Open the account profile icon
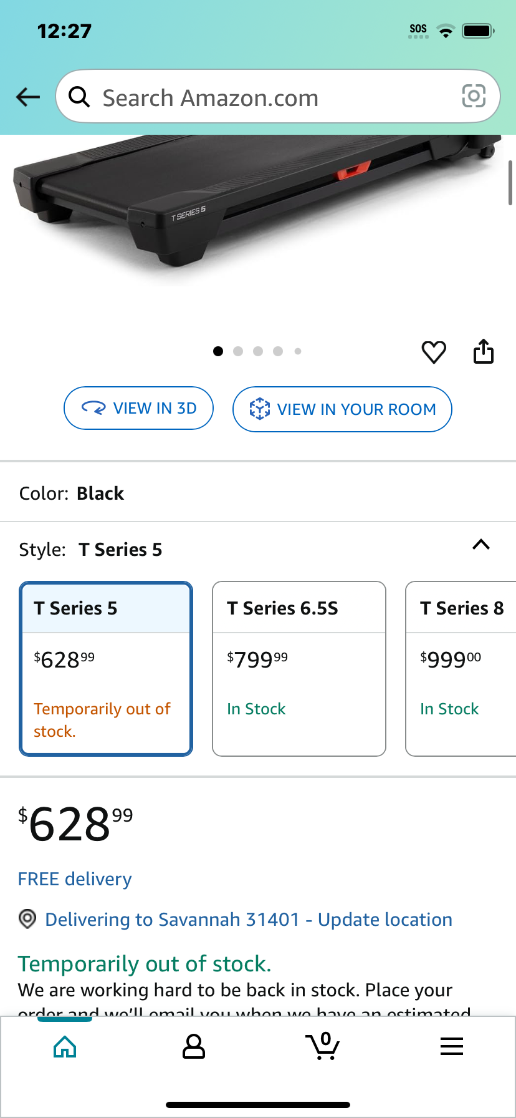The width and height of the screenshot is (516, 1118). [x=194, y=1046]
